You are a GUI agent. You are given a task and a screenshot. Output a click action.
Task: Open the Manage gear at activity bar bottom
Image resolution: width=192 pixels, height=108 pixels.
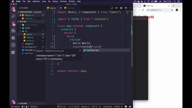tap(13, 102)
